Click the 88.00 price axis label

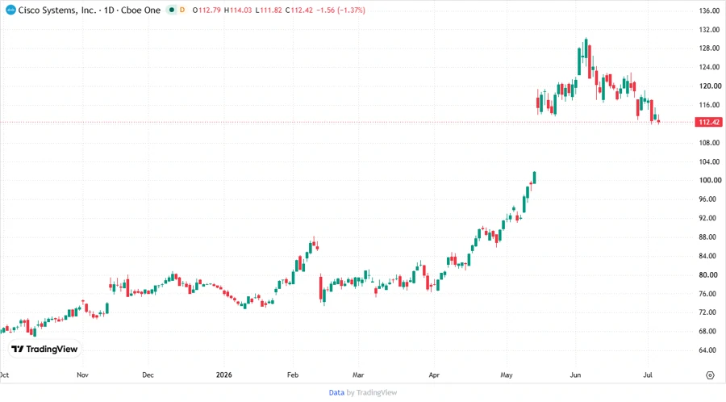[709, 237]
